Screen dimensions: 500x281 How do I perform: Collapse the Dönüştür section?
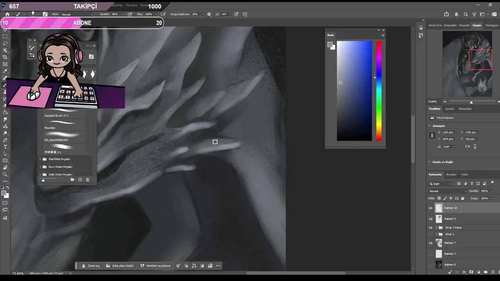[x=430, y=126]
